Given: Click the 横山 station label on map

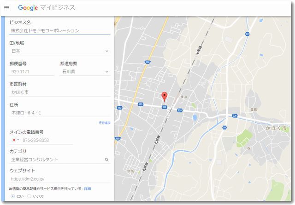Looking at the screenshot, I should click(183, 97).
